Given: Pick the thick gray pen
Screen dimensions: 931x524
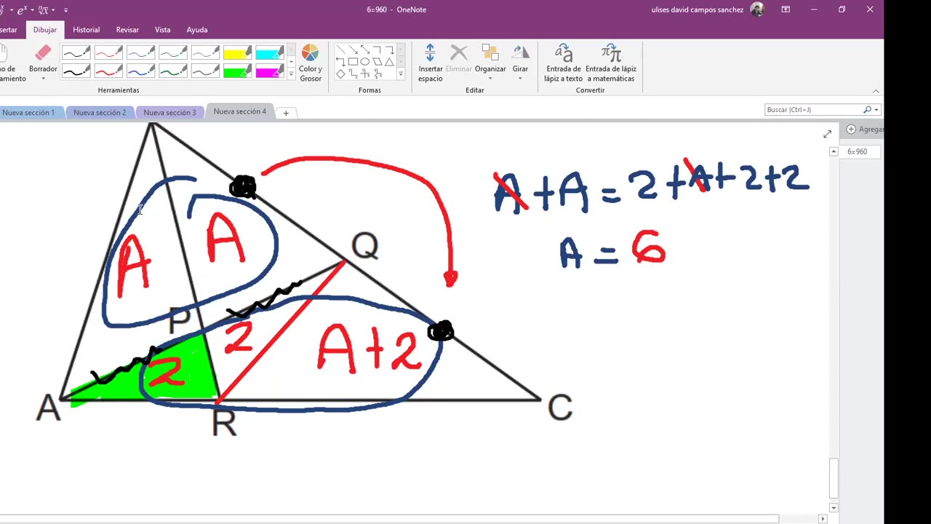Looking at the screenshot, I should click(204, 71).
